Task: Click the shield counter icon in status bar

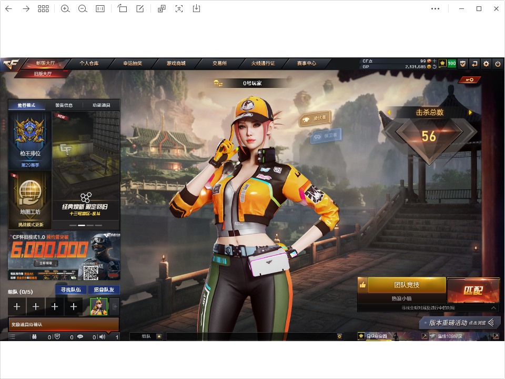Action: [x=57, y=337]
